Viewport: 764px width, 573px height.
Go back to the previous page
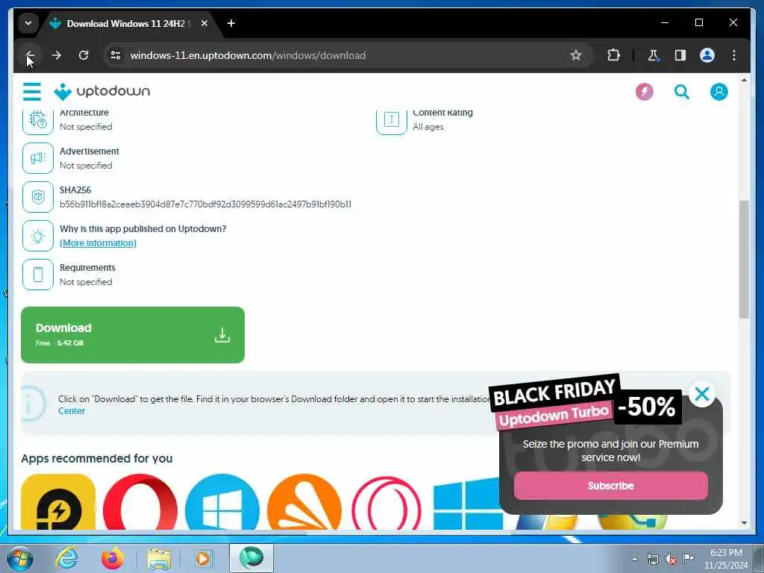click(x=30, y=55)
